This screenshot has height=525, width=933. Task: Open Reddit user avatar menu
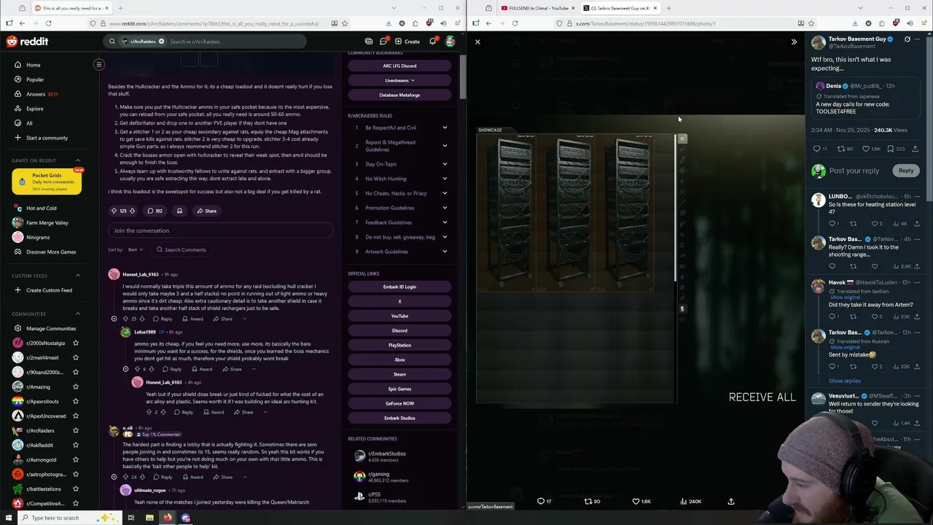pos(450,42)
